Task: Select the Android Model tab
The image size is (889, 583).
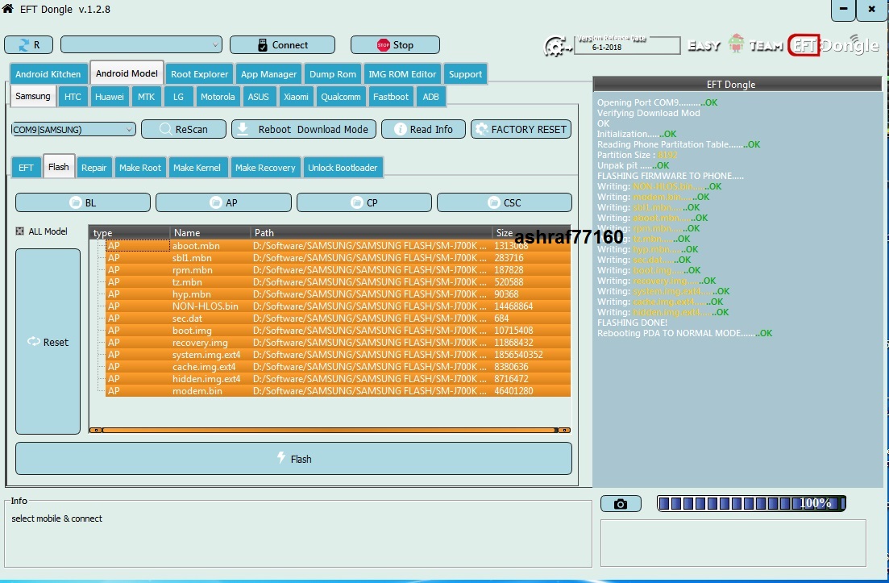Action: pyautogui.click(x=127, y=73)
